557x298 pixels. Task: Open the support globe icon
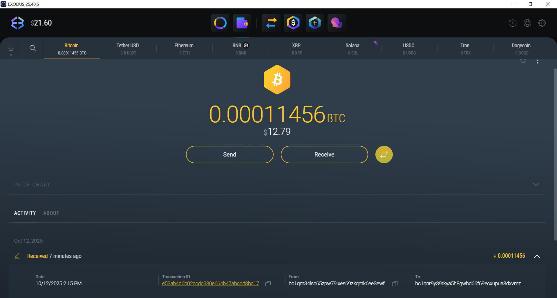[x=527, y=23]
